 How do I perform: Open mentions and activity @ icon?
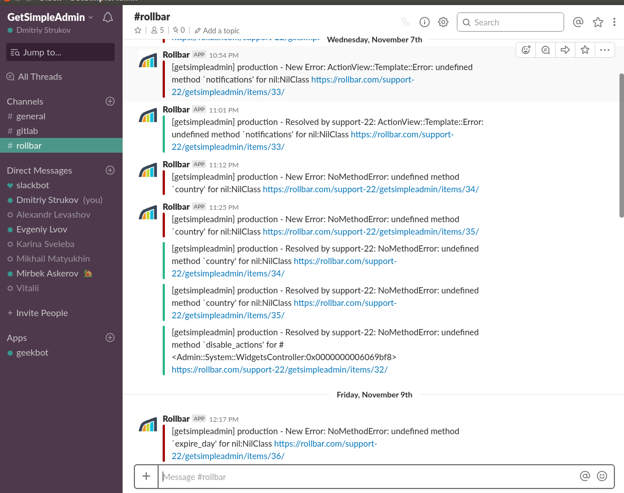[x=578, y=22]
